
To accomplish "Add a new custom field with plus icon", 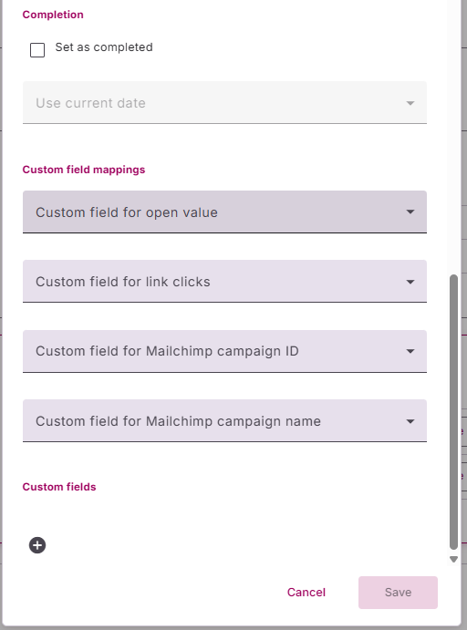I will pos(37,545).
